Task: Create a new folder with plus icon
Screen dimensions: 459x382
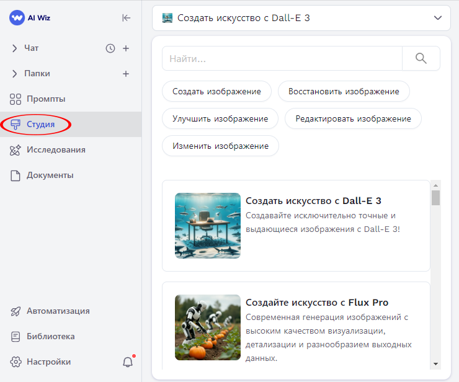Action: click(x=126, y=74)
